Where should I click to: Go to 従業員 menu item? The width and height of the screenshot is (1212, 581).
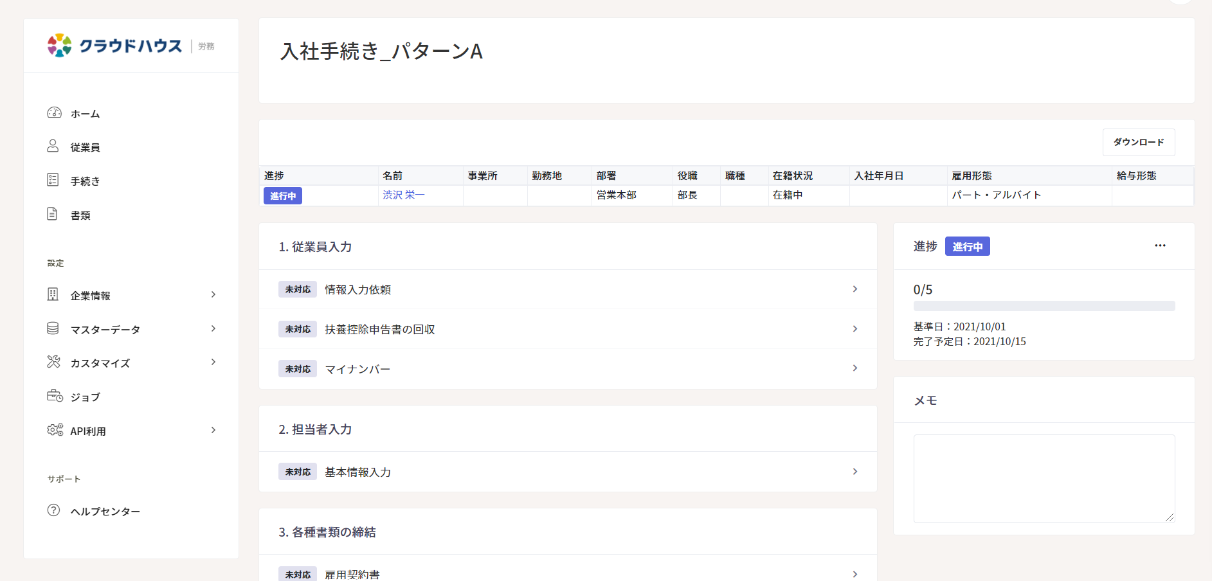85,148
